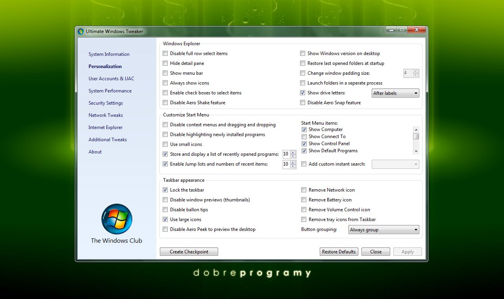Go to User Accounts & UAC

[x=111, y=79]
